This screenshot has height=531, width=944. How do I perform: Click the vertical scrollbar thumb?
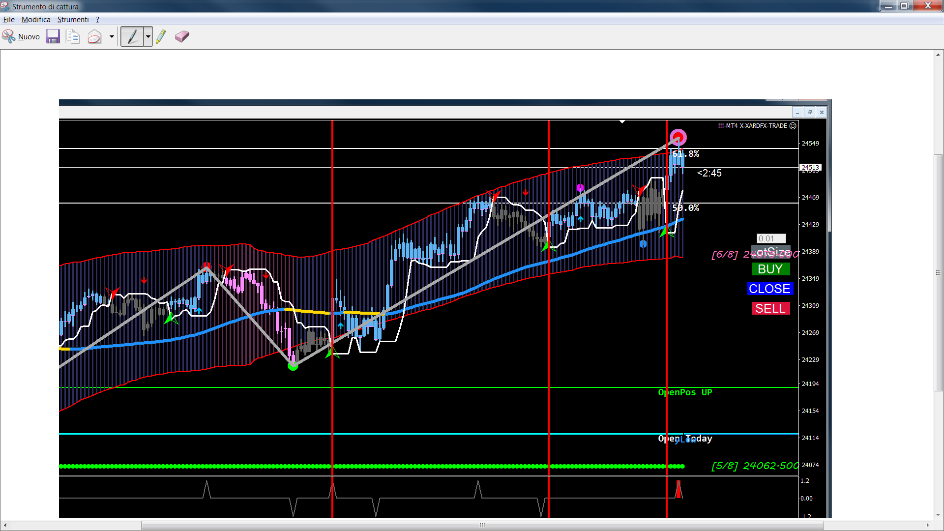coord(938,273)
